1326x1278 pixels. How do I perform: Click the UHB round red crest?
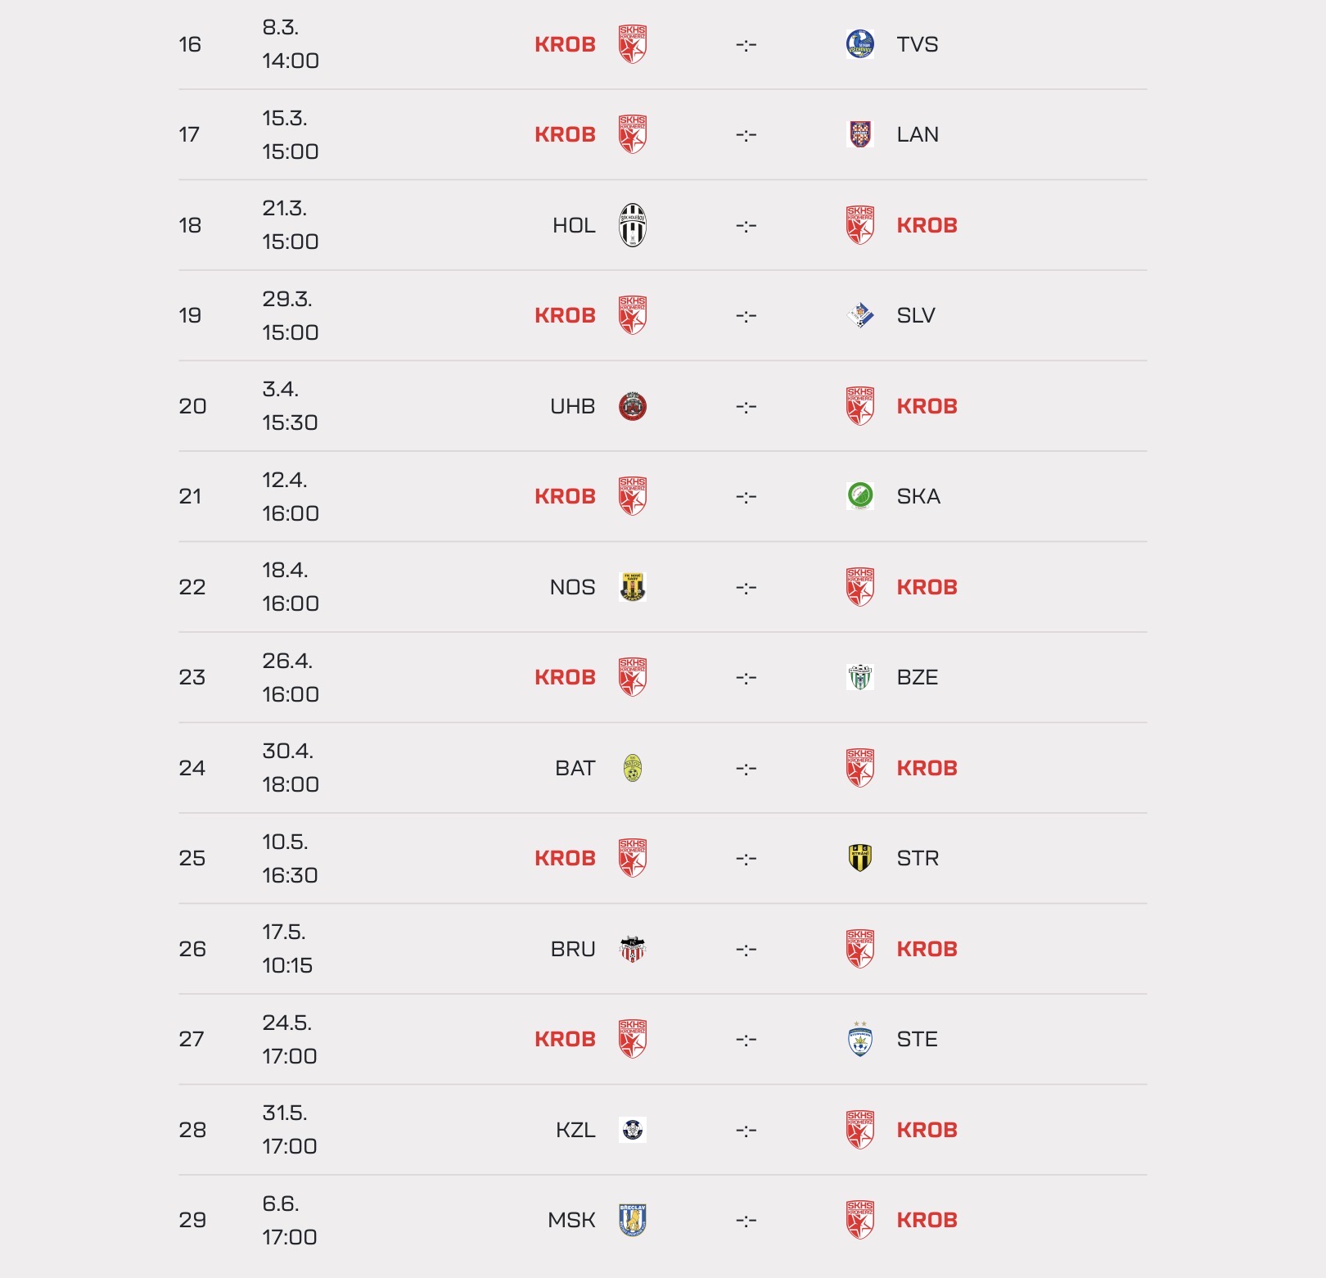pyautogui.click(x=632, y=406)
